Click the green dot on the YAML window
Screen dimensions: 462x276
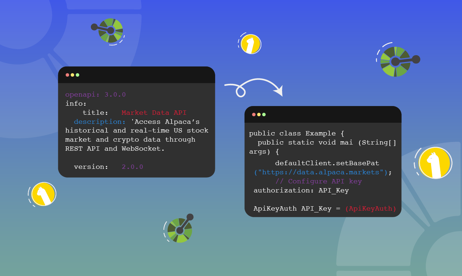[77, 75]
